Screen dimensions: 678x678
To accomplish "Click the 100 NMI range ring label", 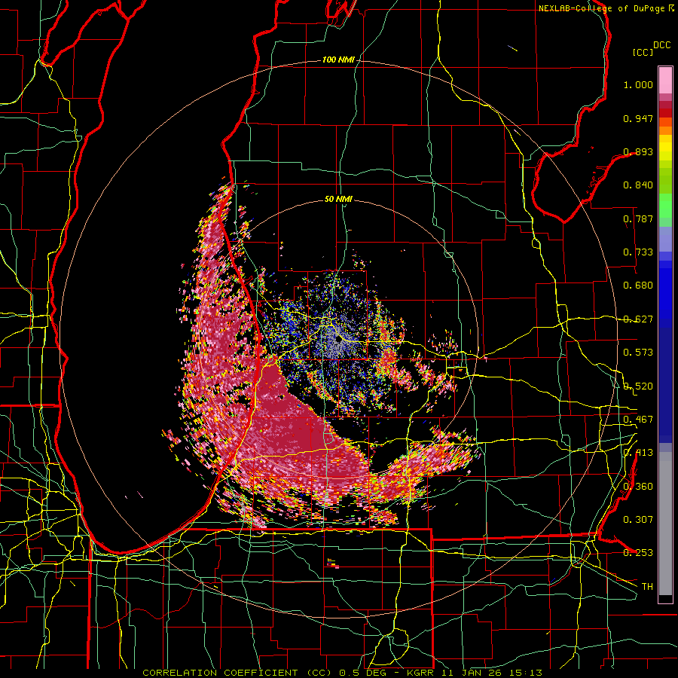I will tap(338, 60).
